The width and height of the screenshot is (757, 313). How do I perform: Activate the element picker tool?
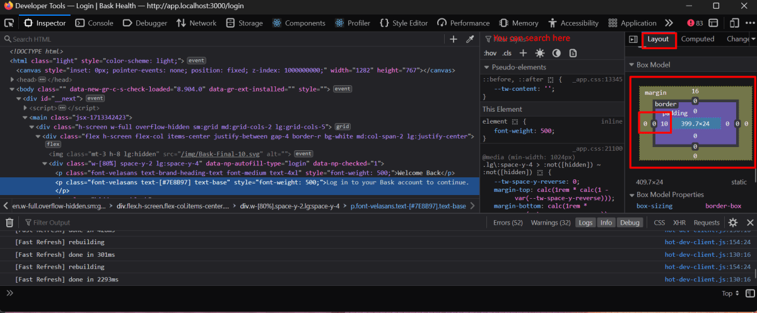click(9, 23)
